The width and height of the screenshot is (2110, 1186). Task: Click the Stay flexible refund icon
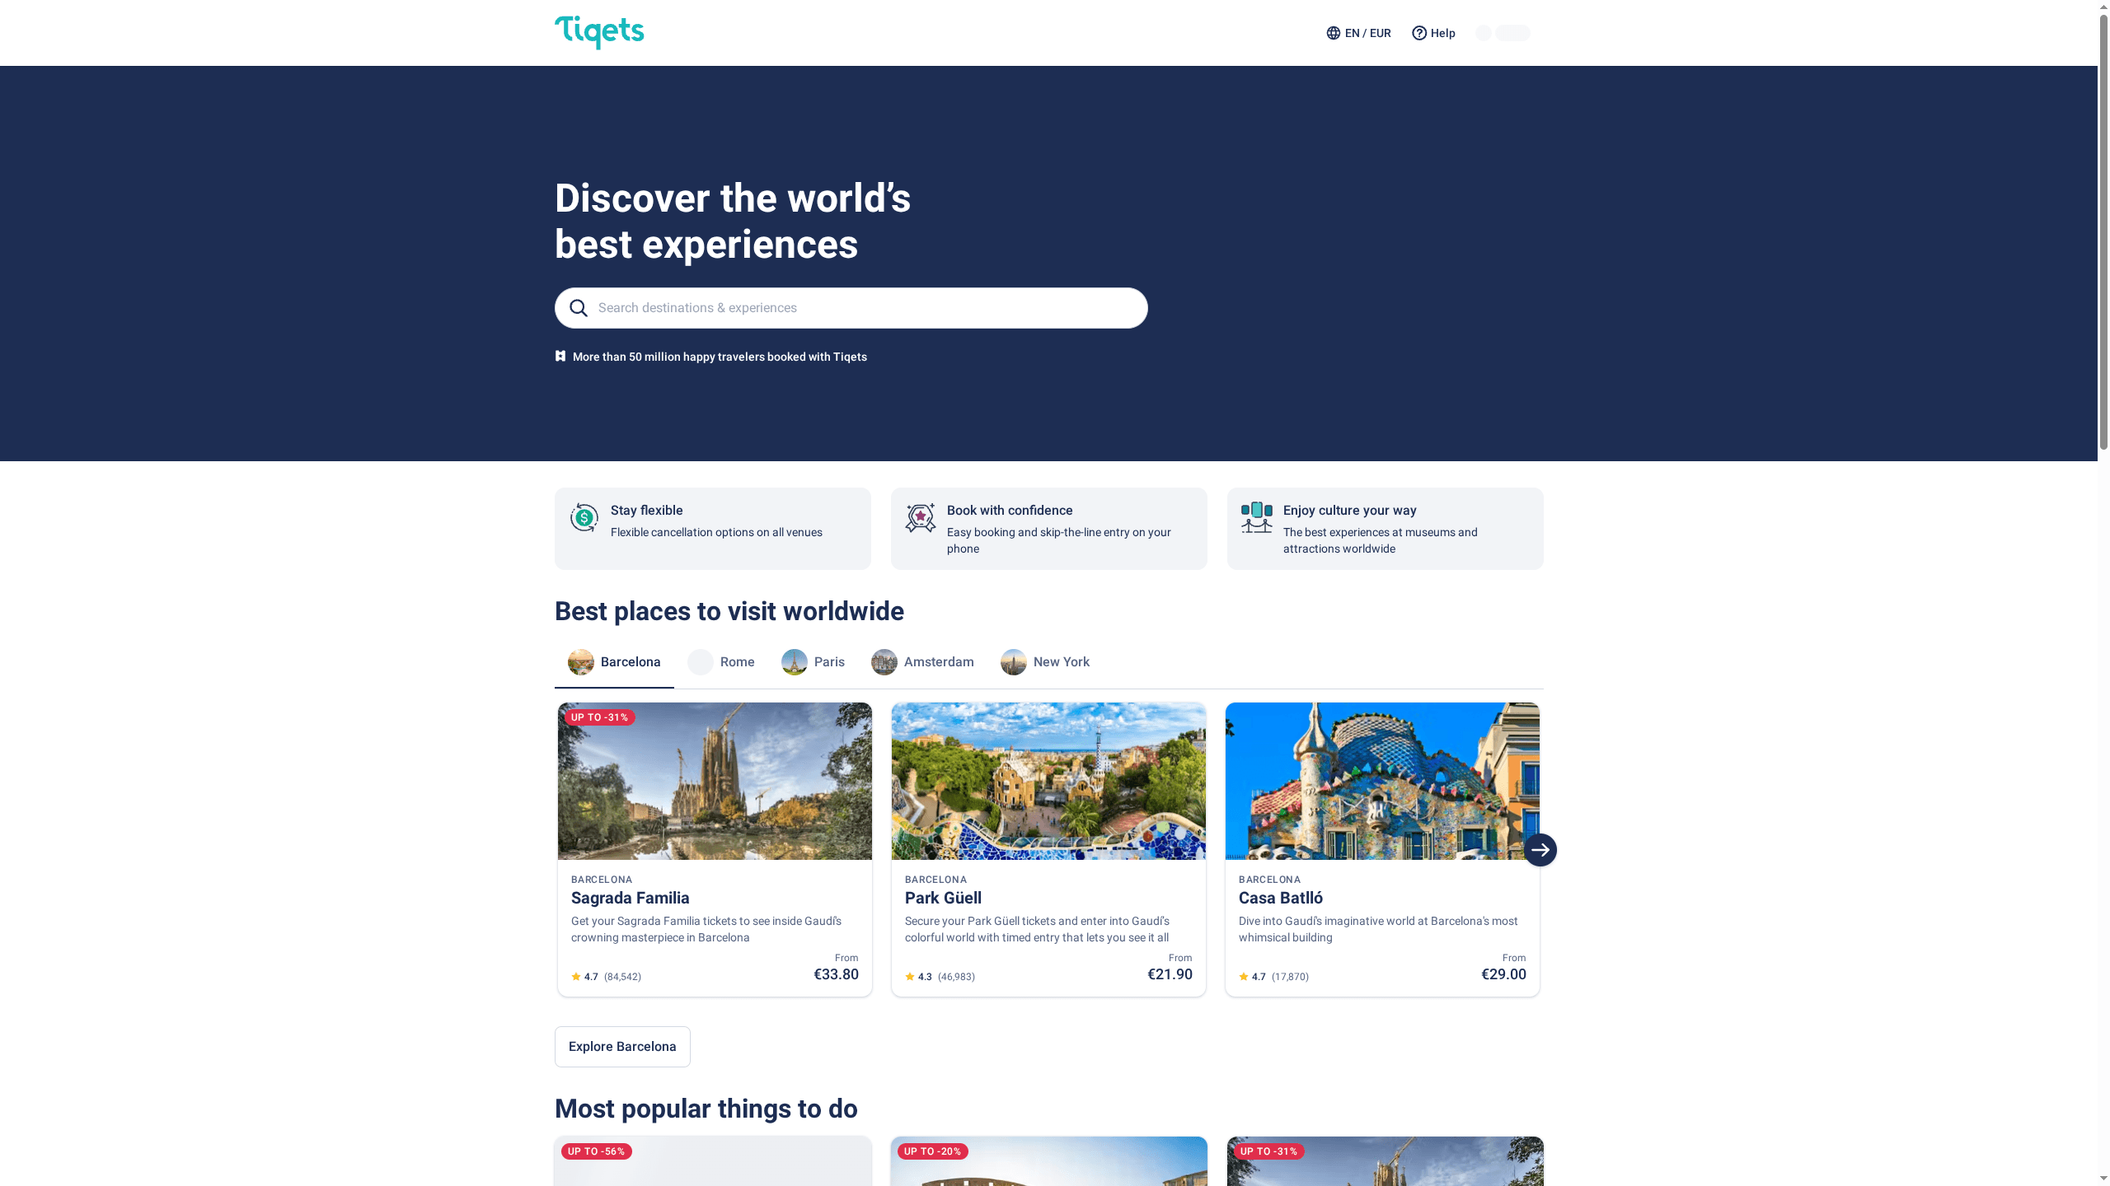pyautogui.click(x=584, y=518)
